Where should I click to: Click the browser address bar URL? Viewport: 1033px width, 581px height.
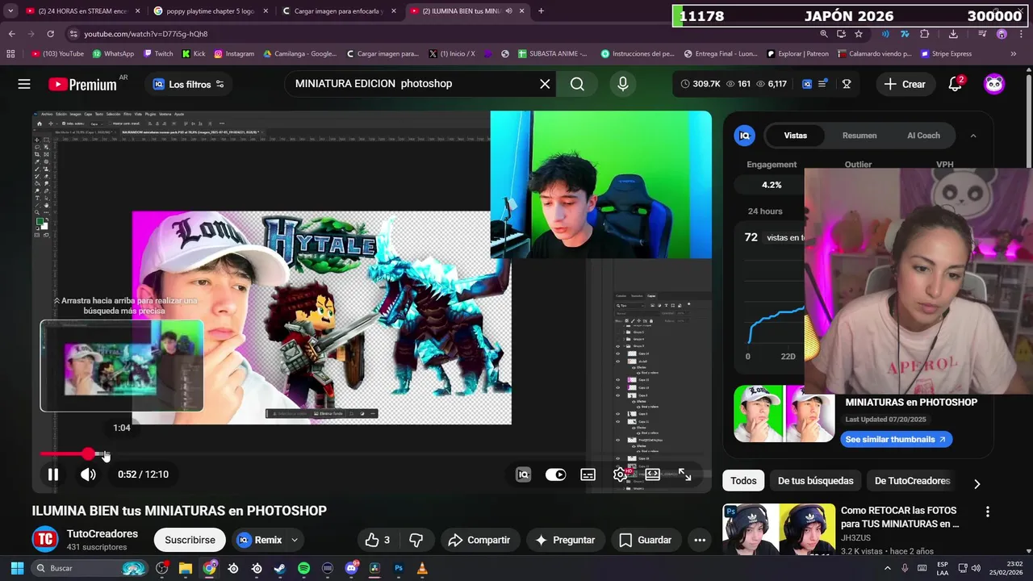click(146, 34)
